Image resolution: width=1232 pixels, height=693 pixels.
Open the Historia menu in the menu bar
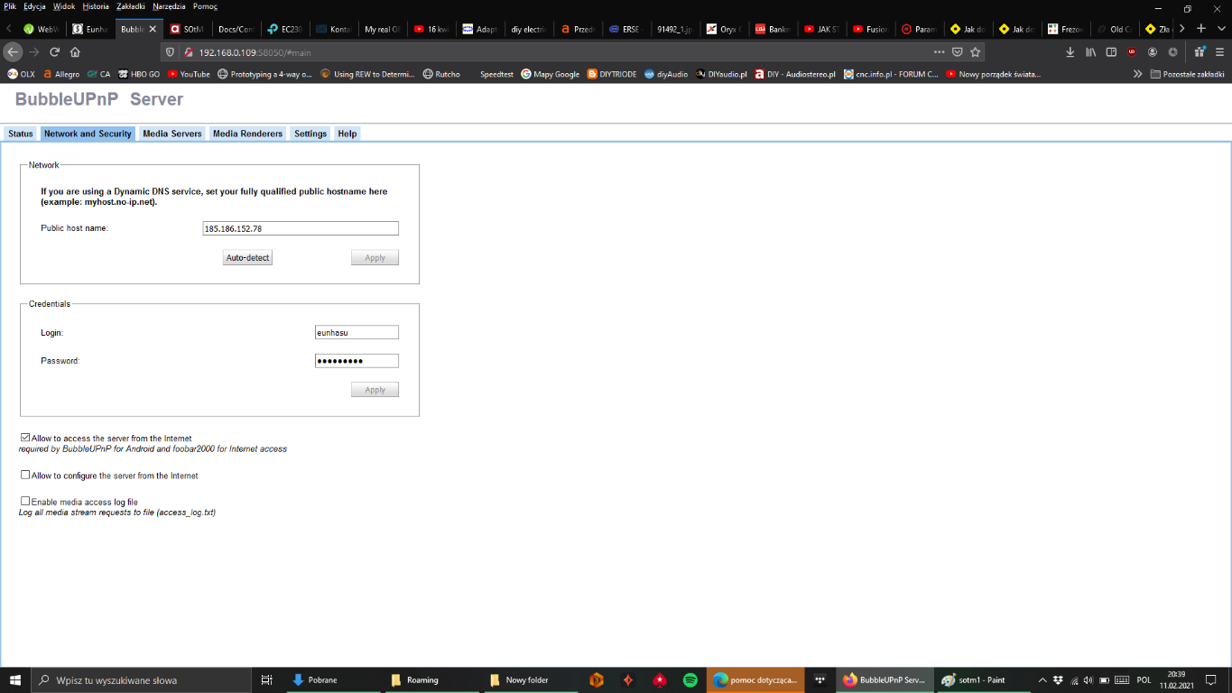pos(96,6)
